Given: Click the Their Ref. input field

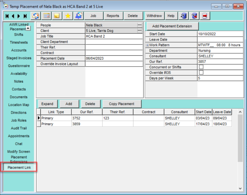Looking at the screenshot, I should (x=114, y=47).
